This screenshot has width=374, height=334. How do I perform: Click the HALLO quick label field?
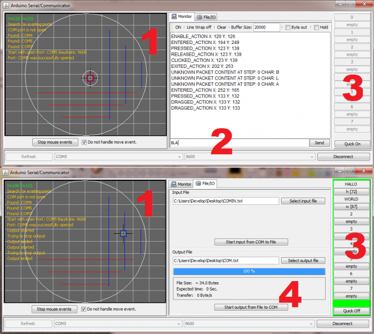351,184
